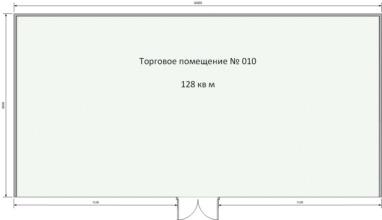Click the '128 кв м' area text
382x220 pixels.
(198, 85)
